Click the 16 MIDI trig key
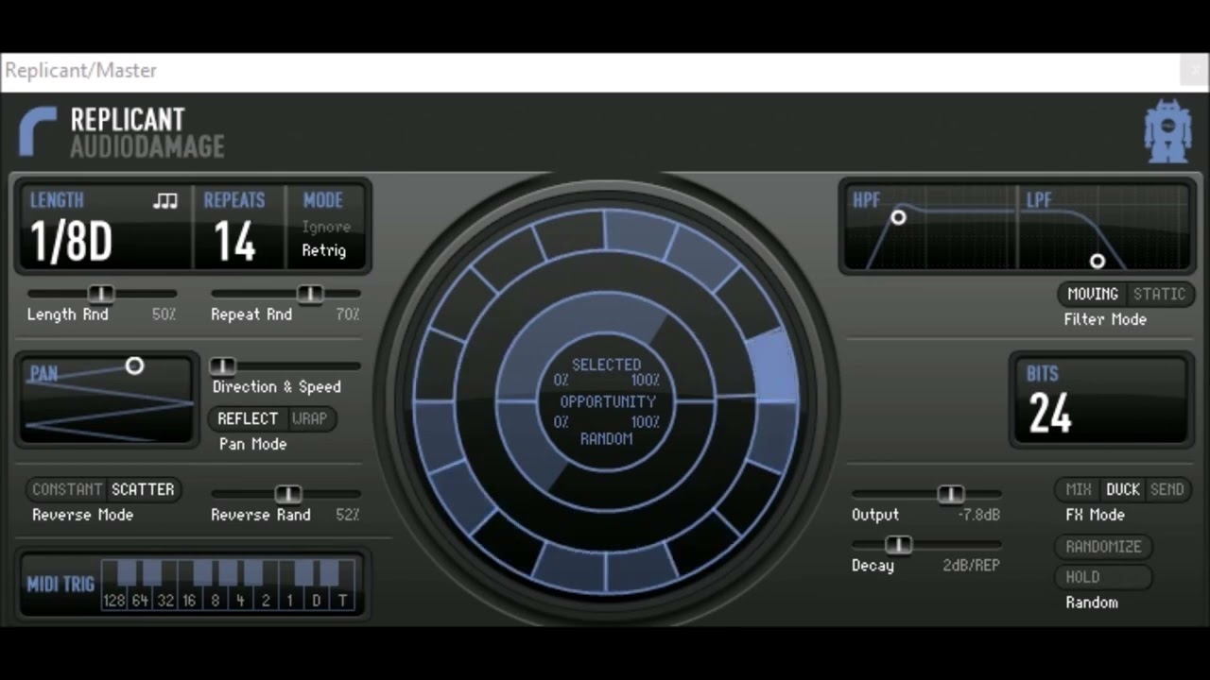 click(189, 586)
